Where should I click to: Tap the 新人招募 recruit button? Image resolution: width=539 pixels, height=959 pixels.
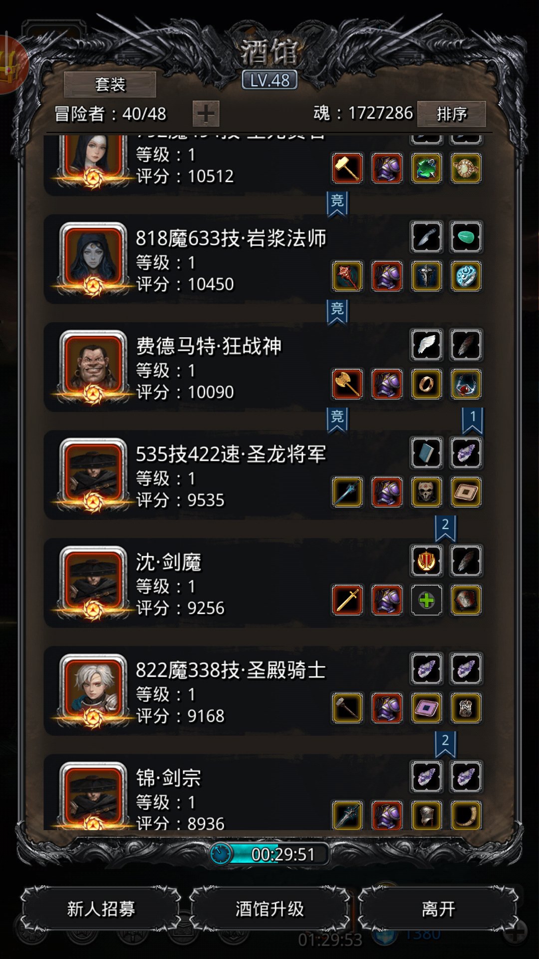(x=101, y=909)
